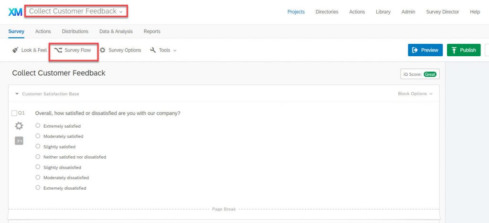Open the project name dropdown
489x223 pixels.
[x=76, y=11]
